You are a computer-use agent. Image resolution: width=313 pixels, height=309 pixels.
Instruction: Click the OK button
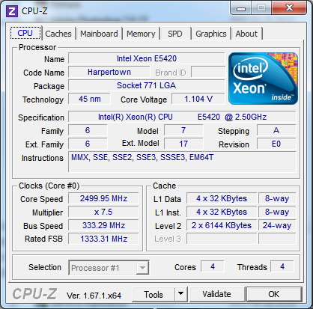click(274, 294)
